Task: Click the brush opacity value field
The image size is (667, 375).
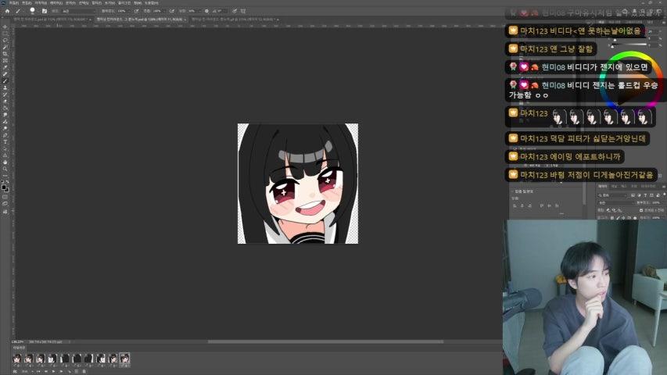Action: [x=122, y=11]
